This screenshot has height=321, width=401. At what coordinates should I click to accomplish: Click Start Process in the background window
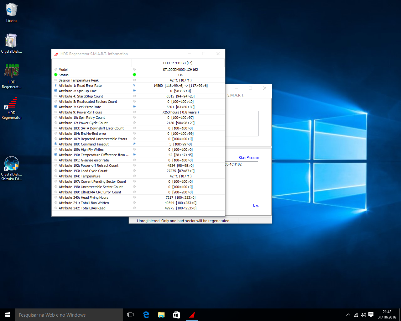click(248, 158)
